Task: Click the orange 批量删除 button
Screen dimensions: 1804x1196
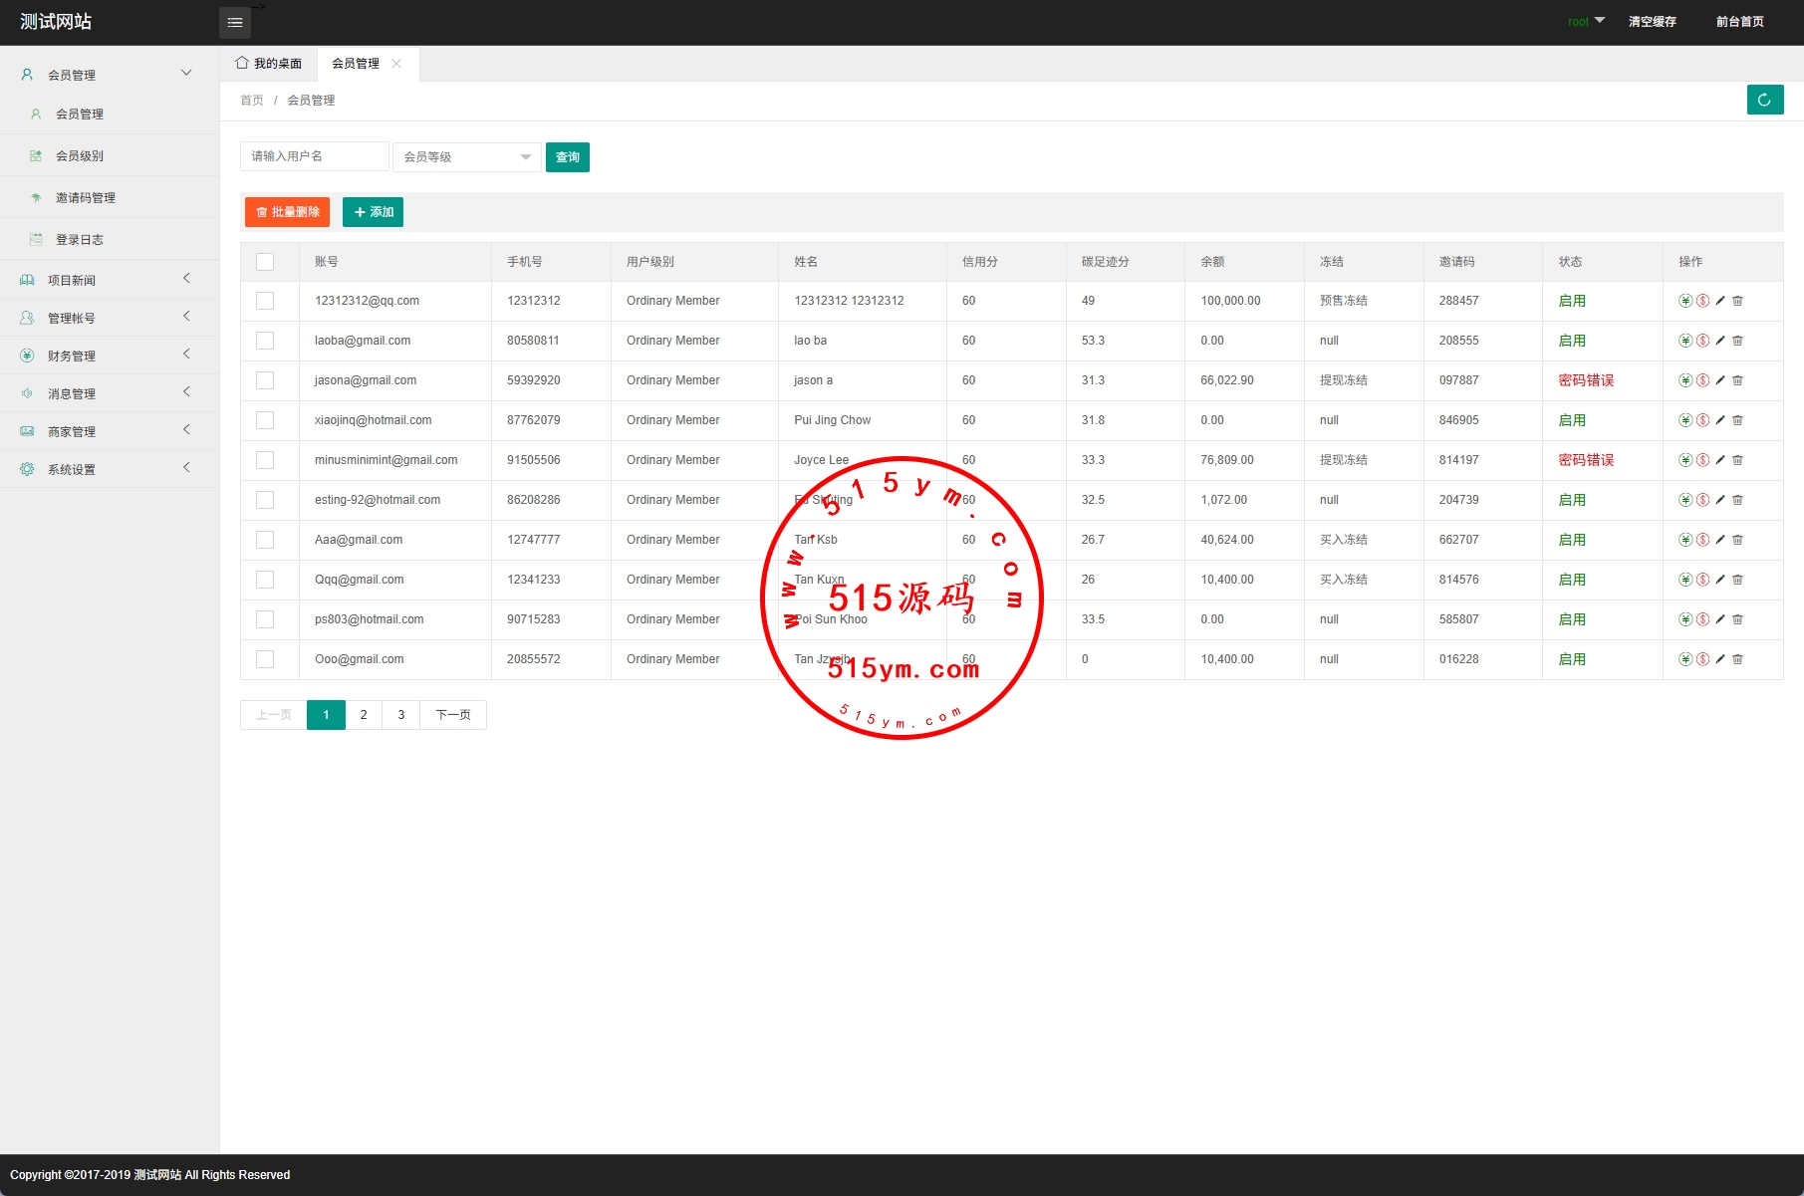Action: click(x=287, y=212)
